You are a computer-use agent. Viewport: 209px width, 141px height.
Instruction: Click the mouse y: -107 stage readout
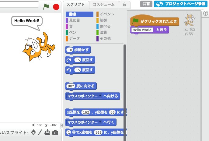click(51, 125)
